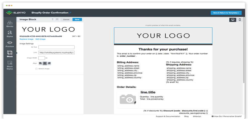Click the How Do I Personalize Emails help icon
This screenshot has height=119, width=248.
[x=213, y=116]
